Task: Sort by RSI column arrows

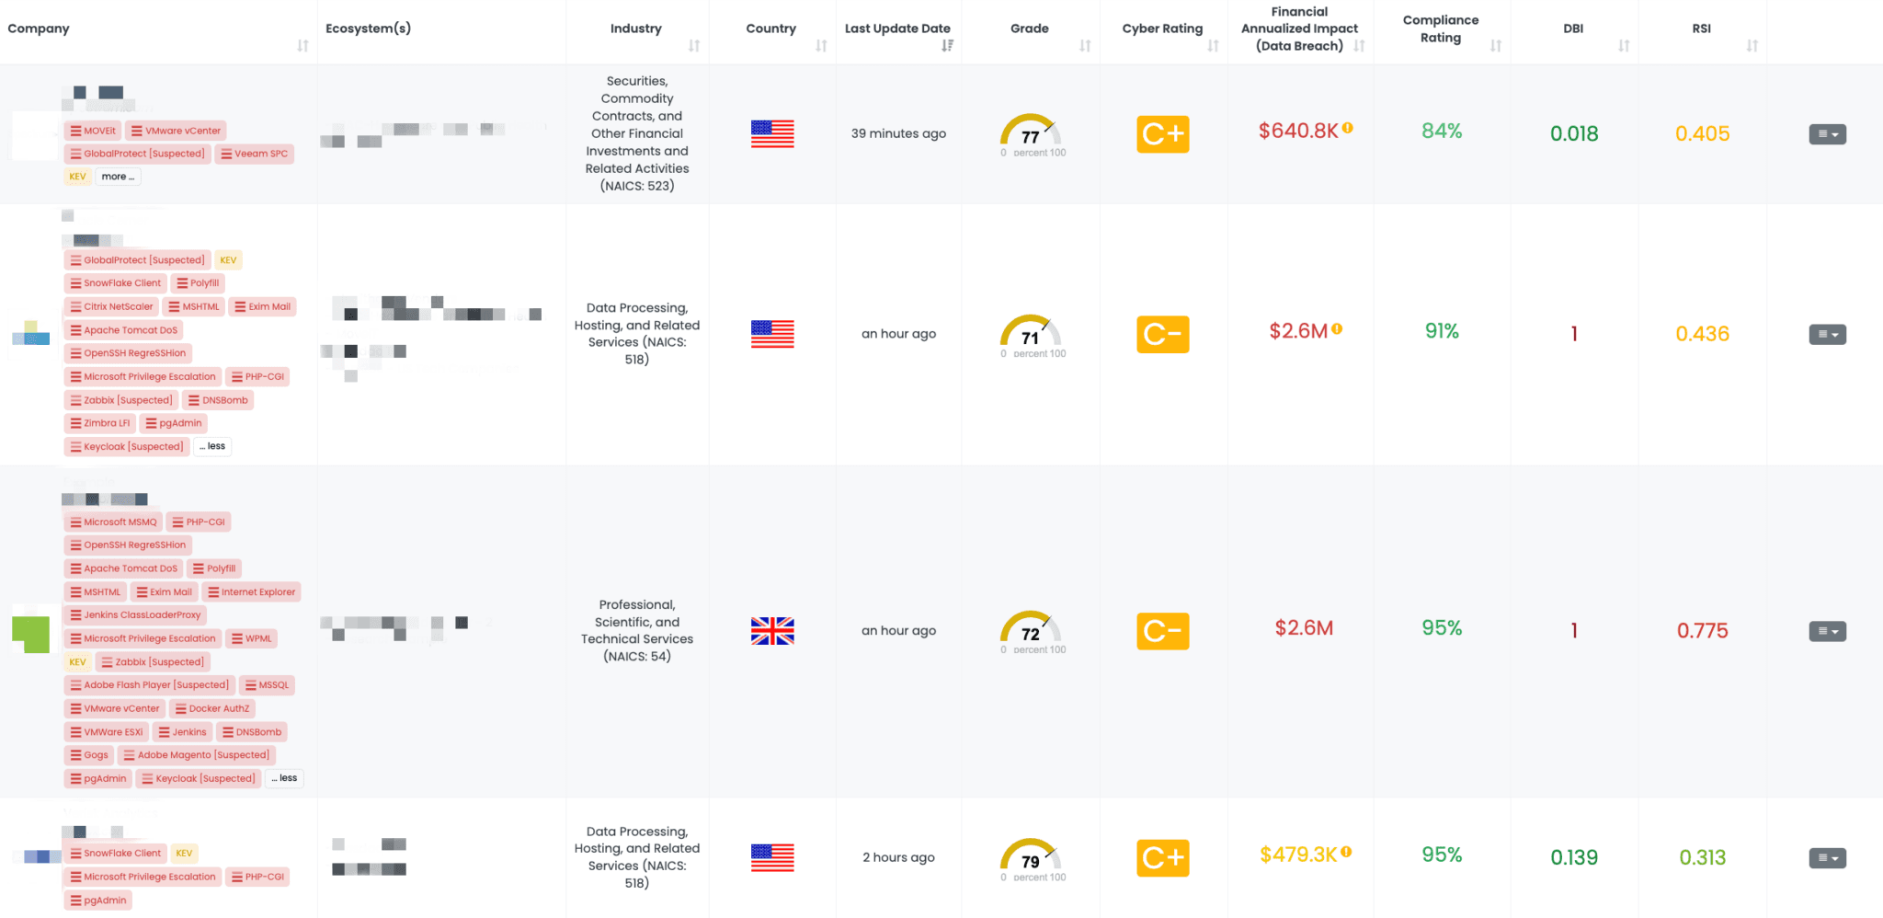Action: click(x=1752, y=46)
